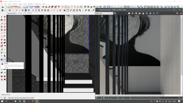Click the V-Ray Asset Editor icon

(105, 7)
